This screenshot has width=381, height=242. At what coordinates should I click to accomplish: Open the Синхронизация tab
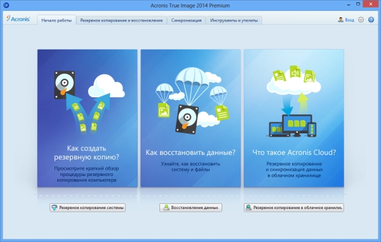click(x=186, y=20)
